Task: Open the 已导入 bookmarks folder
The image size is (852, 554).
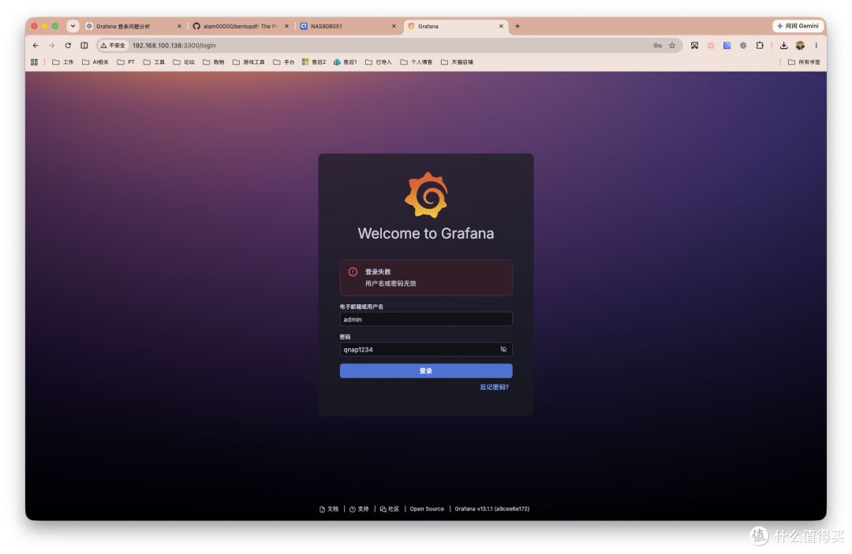Action: click(x=379, y=62)
